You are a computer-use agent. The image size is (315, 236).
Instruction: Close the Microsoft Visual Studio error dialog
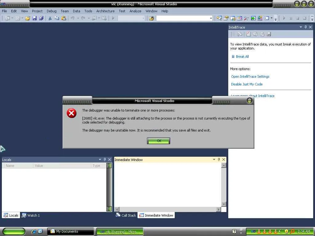point(249,100)
